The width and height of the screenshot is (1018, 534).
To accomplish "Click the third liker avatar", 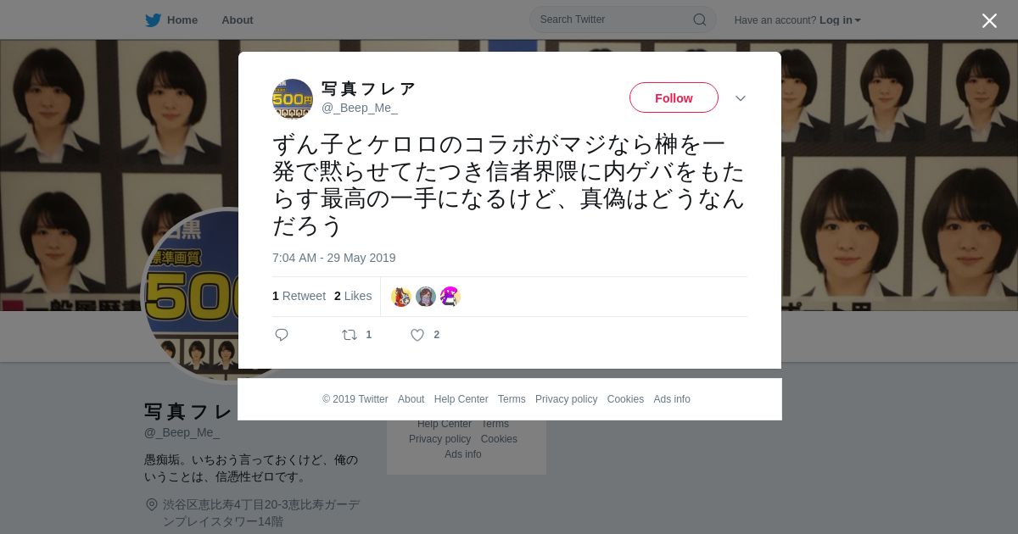I will point(450,297).
